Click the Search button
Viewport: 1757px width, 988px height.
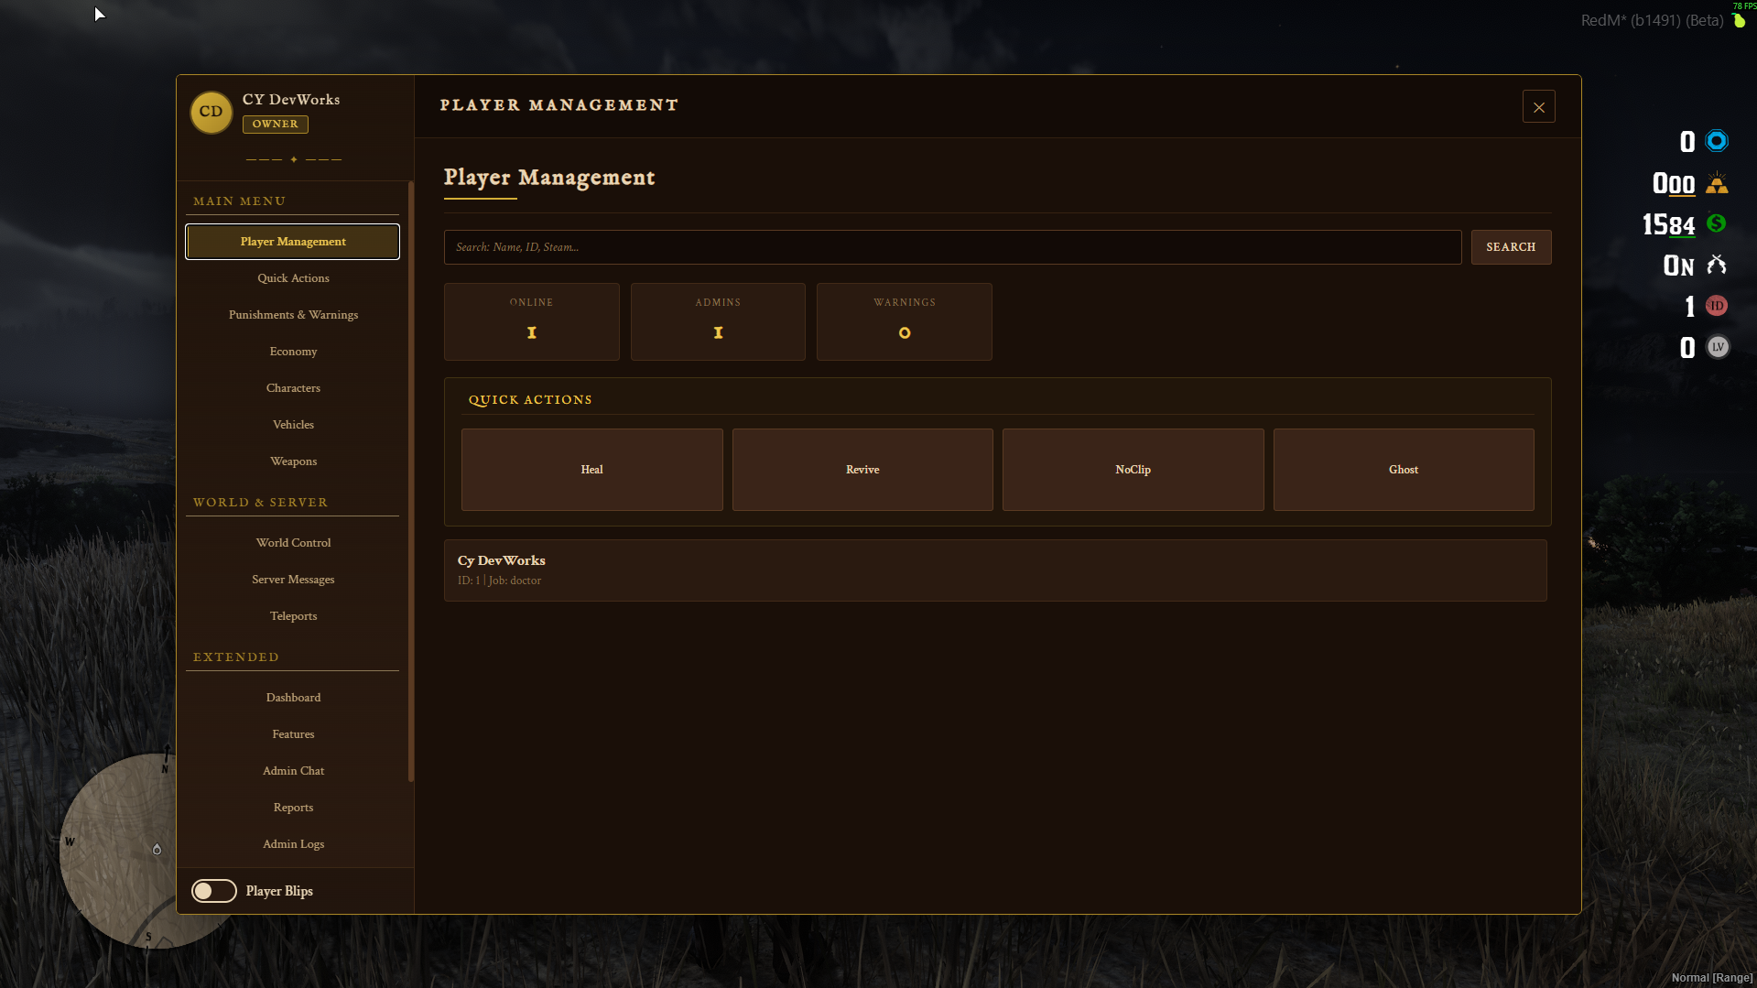pos(1511,247)
